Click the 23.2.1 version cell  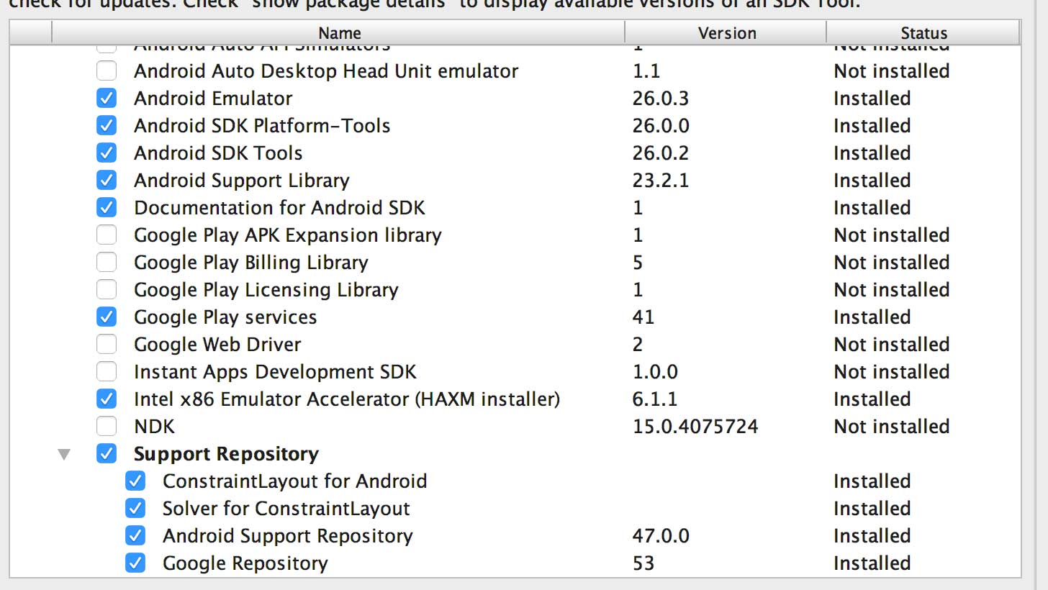coord(661,181)
